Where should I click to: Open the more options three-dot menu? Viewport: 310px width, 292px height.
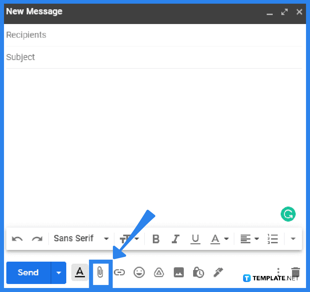[x=278, y=273]
